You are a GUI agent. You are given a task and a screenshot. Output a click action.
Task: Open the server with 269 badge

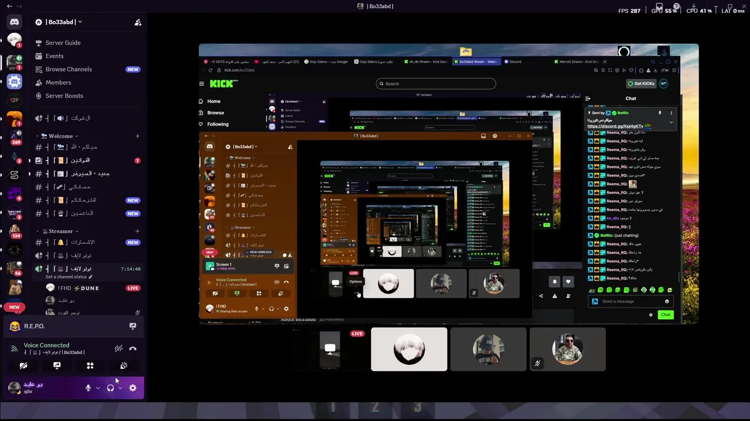(15, 136)
